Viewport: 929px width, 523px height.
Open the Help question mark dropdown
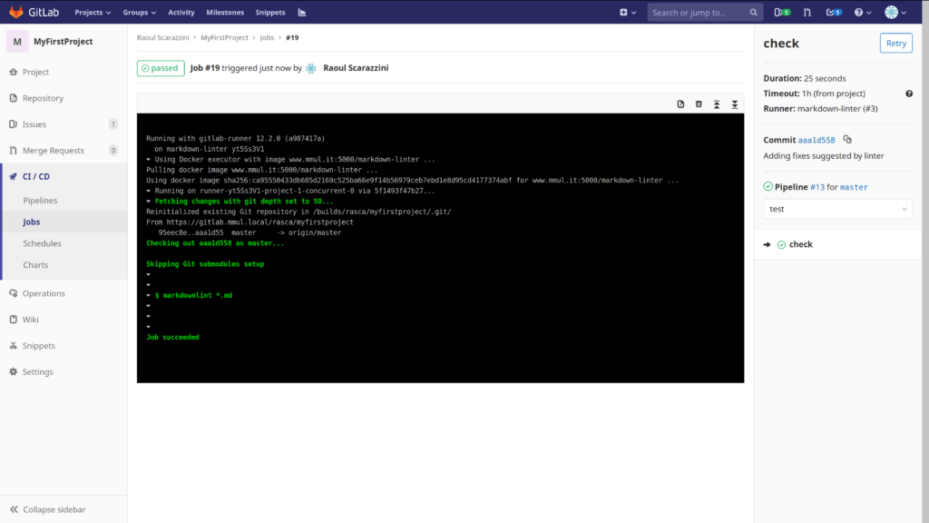click(863, 12)
